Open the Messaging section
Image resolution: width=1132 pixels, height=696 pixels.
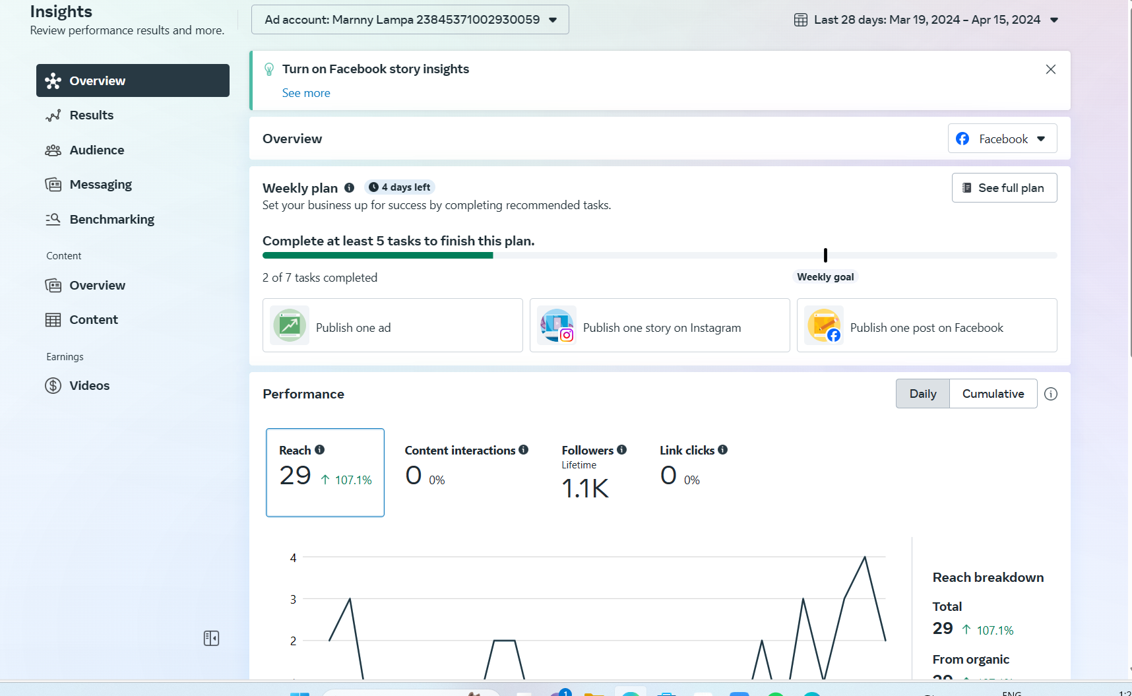click(x=133, y=185)
